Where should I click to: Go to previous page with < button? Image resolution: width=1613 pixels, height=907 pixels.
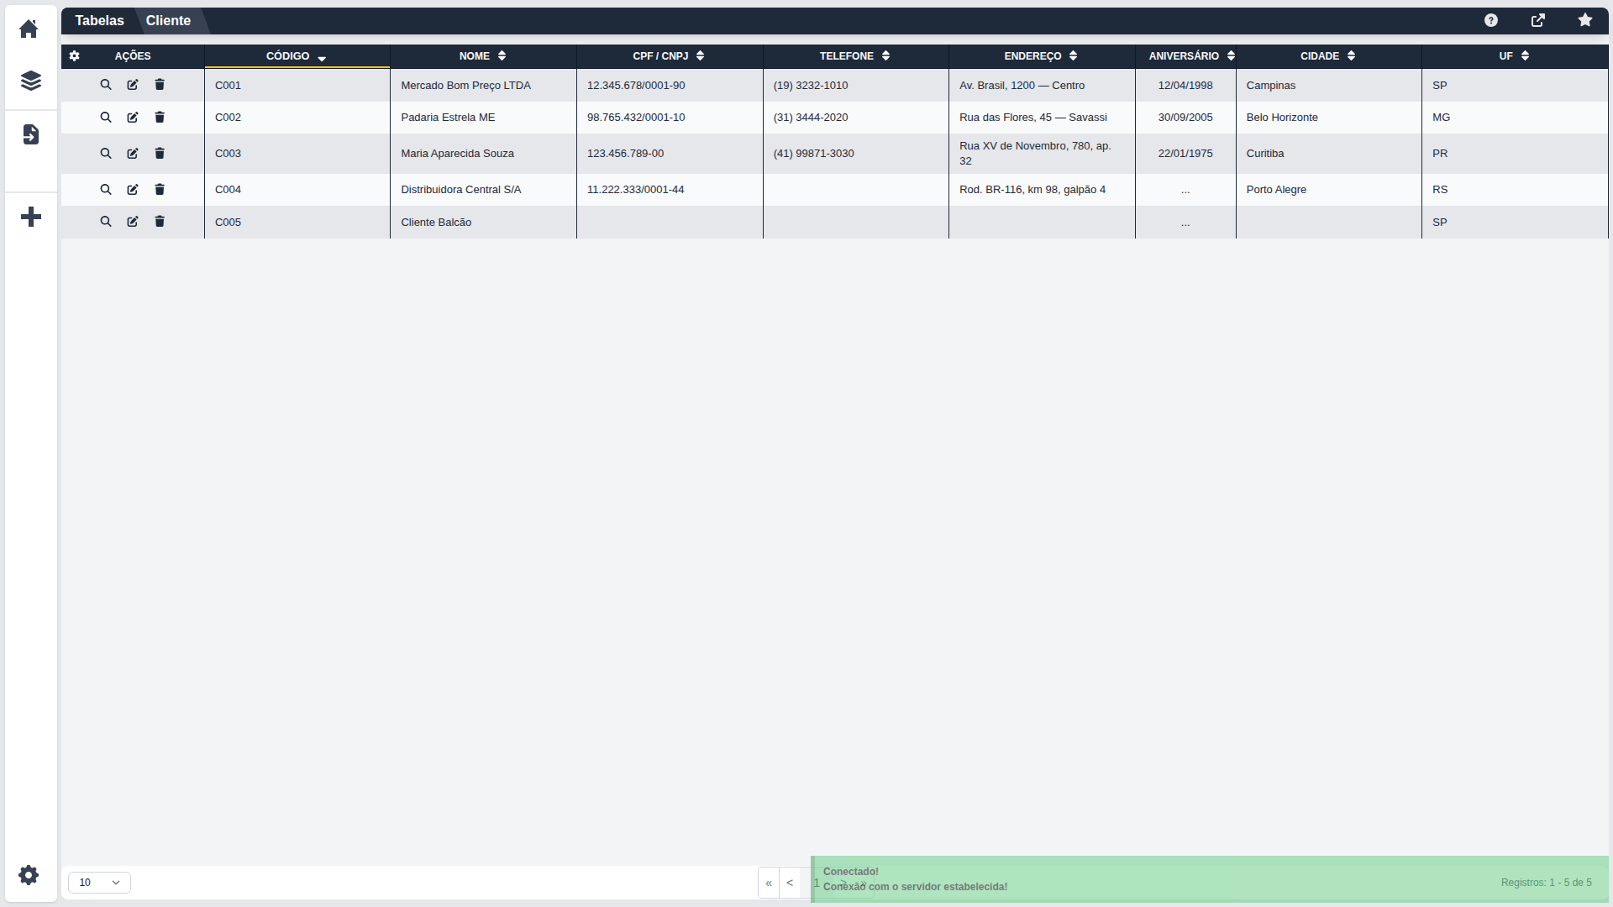pos(790,883)
